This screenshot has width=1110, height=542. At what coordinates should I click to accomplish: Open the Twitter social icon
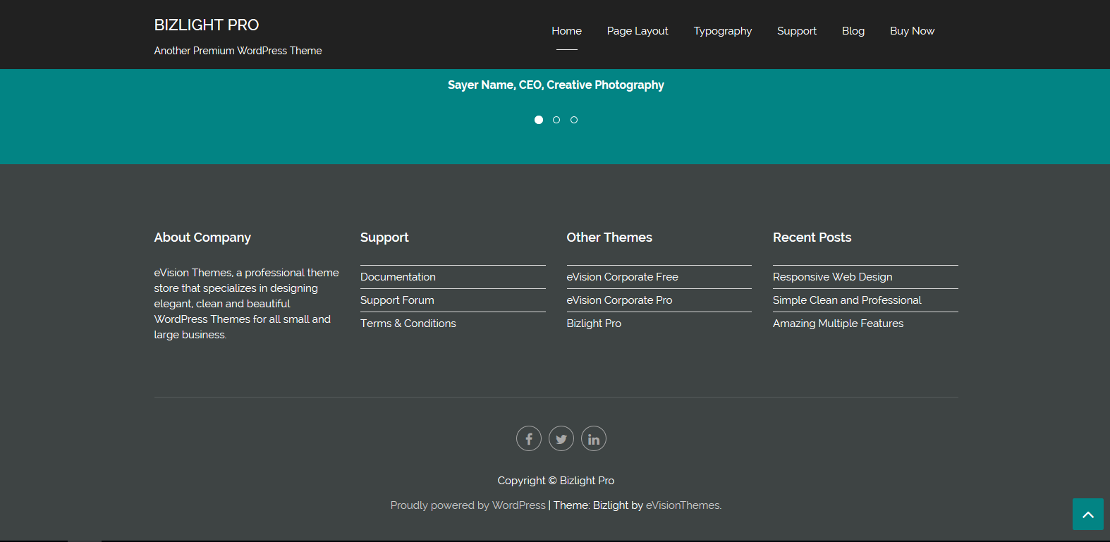561,438
